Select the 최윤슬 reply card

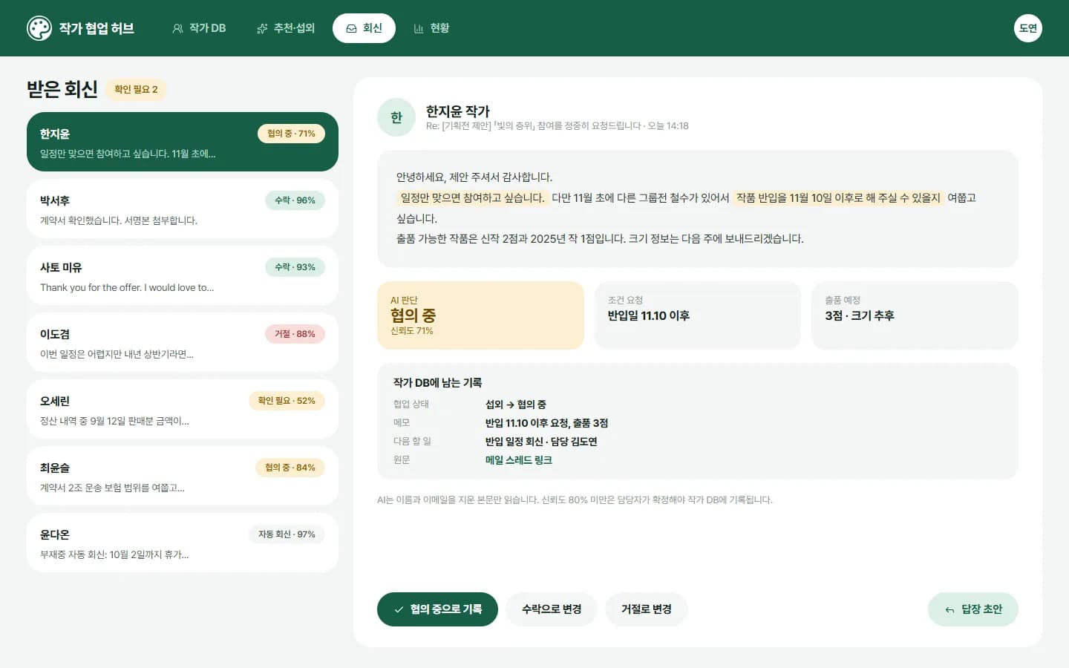[x=183, y=476]
